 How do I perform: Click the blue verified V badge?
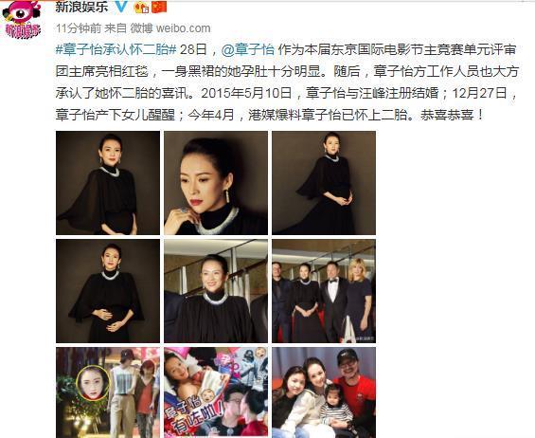pyautogui.click(x=122, y=7)
